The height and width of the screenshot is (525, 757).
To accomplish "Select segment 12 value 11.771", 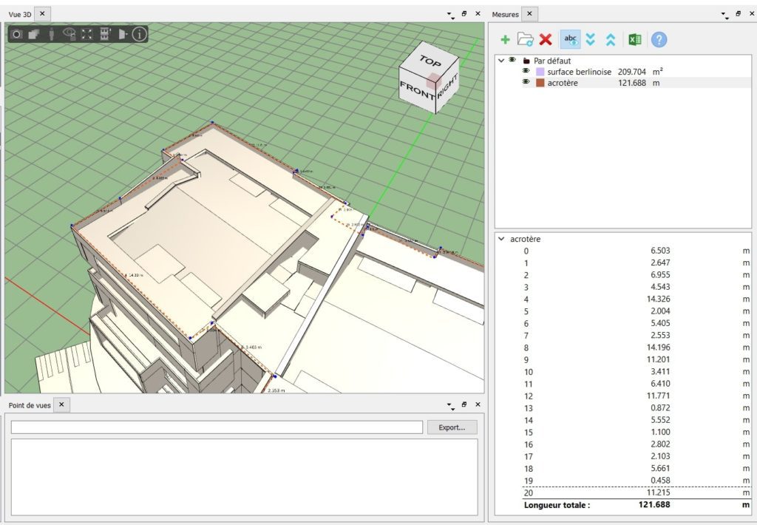I will (x=658, y=396).
